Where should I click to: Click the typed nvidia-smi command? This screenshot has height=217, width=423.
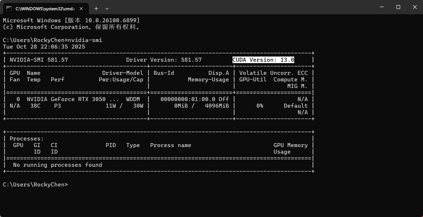point(85,40)
